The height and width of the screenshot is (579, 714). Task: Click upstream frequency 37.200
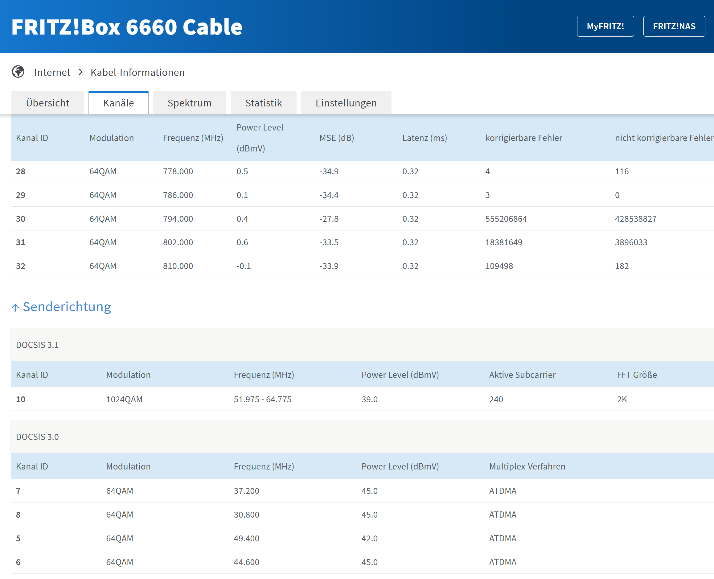(246, 491)
